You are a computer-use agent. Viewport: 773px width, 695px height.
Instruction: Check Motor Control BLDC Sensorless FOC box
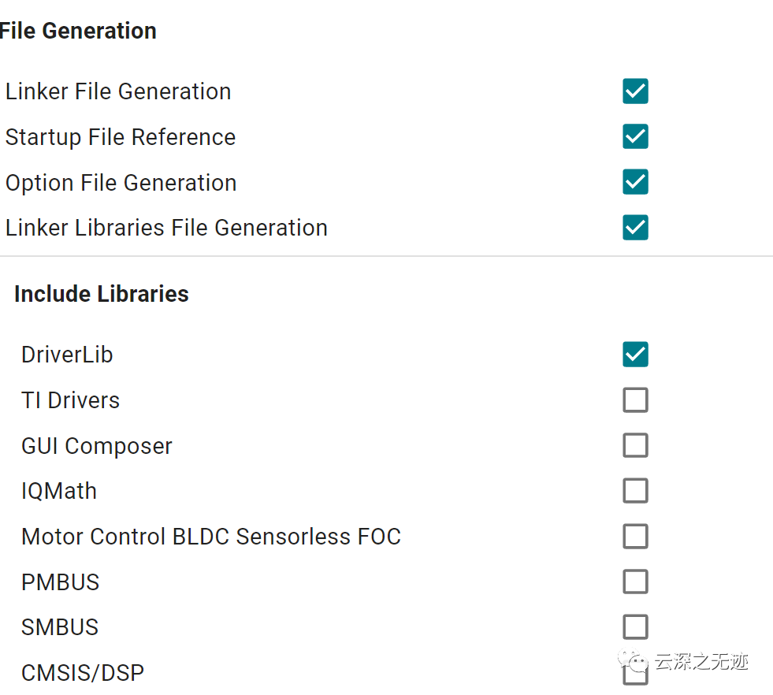(x=635, y=537)
